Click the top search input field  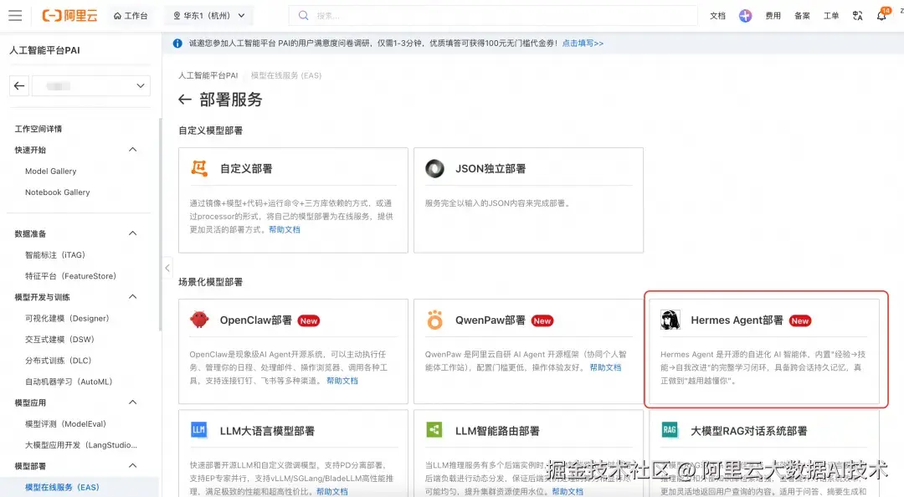point(493,16)
